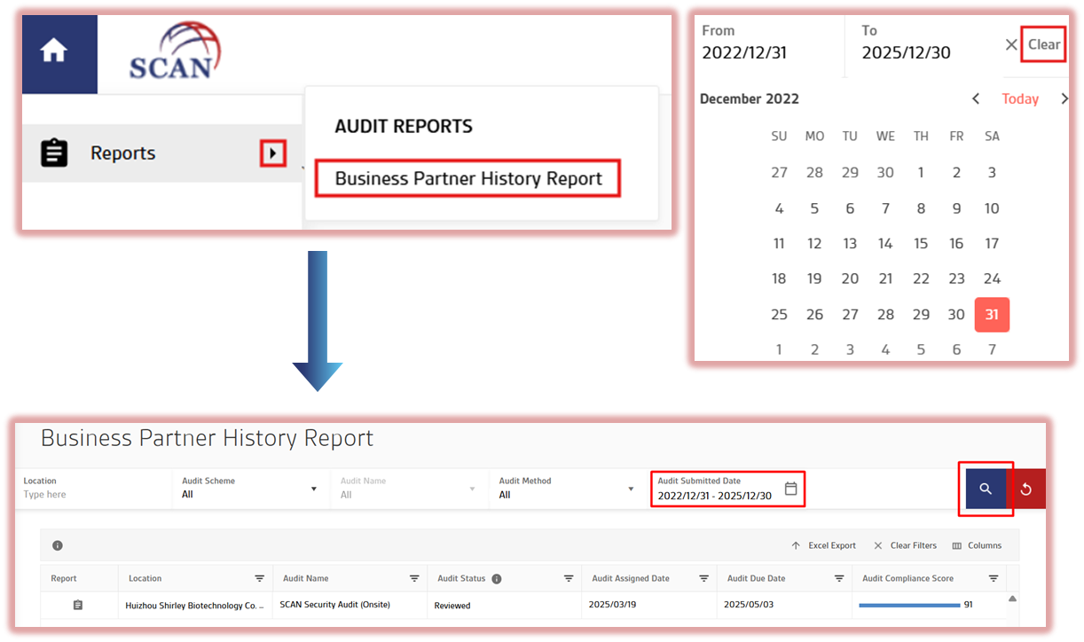Click Excel Export button
The height and width of the screenshot is (642, 1084).
click(824, 545)
